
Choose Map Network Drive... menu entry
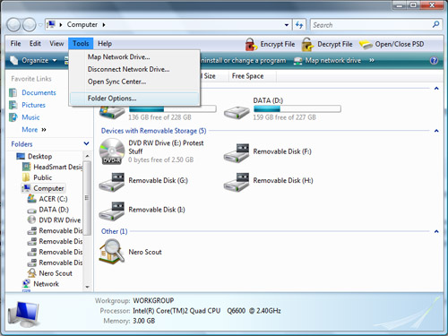[134, 56]
